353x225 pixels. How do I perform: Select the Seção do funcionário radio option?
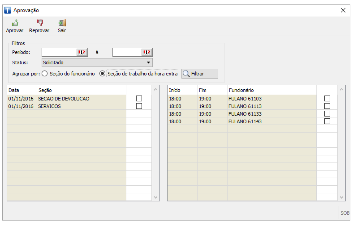coord(45,74)
